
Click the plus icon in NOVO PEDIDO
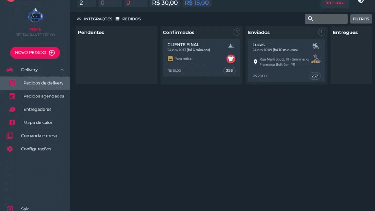(x=52, y=53)
